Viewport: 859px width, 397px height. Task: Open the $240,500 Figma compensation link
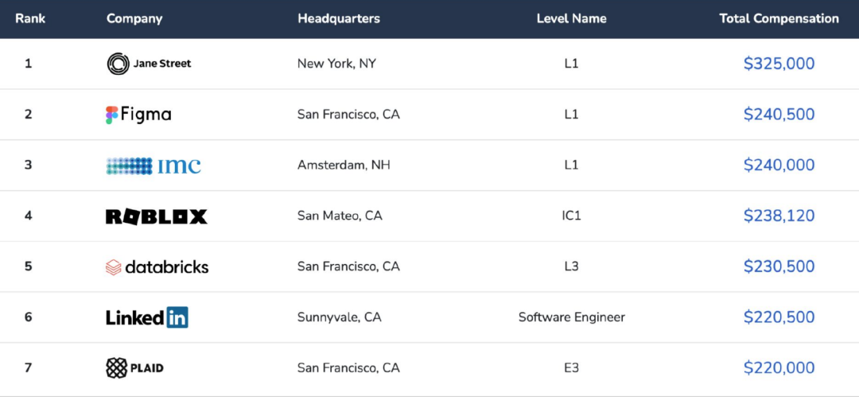pyautogui.click(x=779, y=115)
